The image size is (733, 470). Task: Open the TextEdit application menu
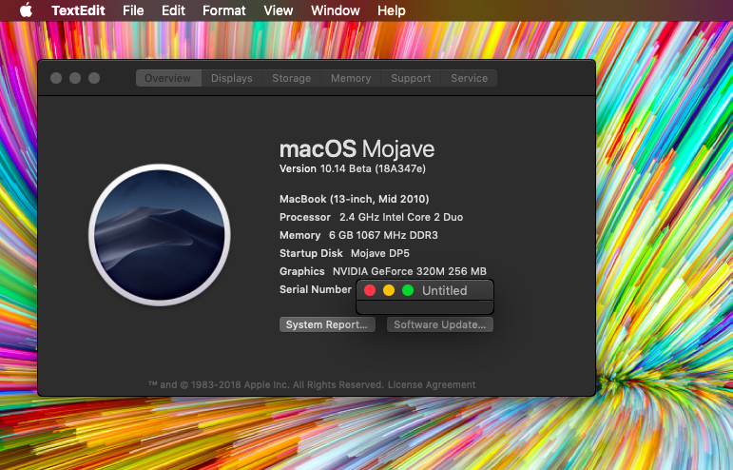[78, 10]
